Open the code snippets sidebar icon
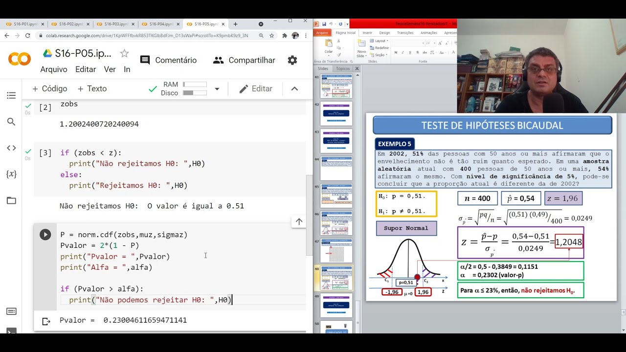This screenshot has height=352, width=626. point(11,148)
